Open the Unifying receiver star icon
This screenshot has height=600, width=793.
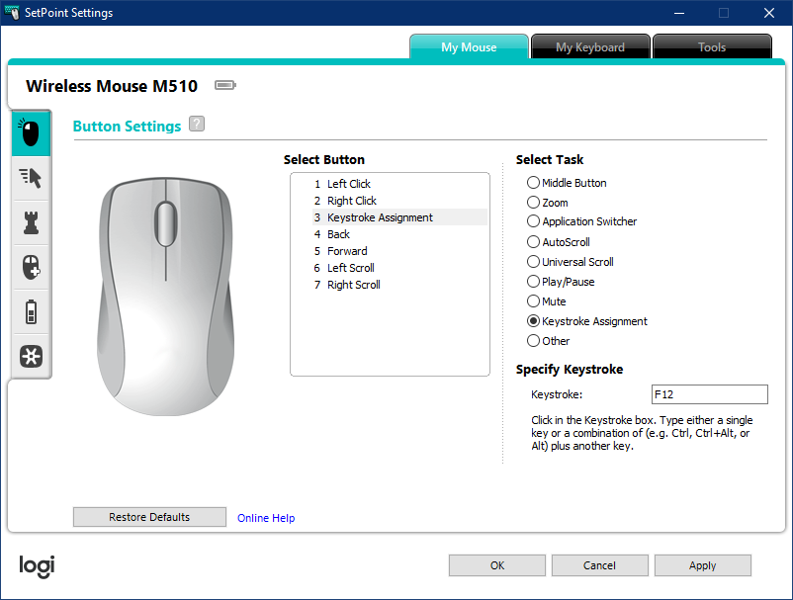coord(31,357)
